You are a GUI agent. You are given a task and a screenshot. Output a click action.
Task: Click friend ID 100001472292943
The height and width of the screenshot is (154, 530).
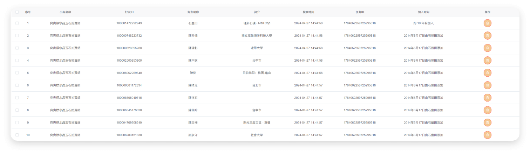(129, 23)
